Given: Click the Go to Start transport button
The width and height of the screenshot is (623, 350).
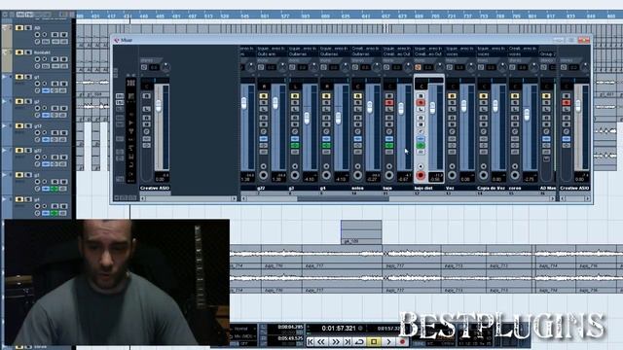Looking at the screenshot, I should 311,341.
